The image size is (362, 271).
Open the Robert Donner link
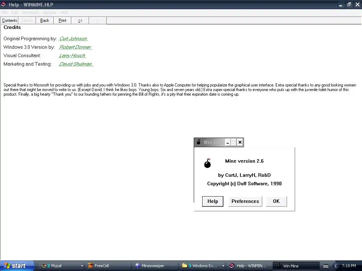click(x=75, y=47)
